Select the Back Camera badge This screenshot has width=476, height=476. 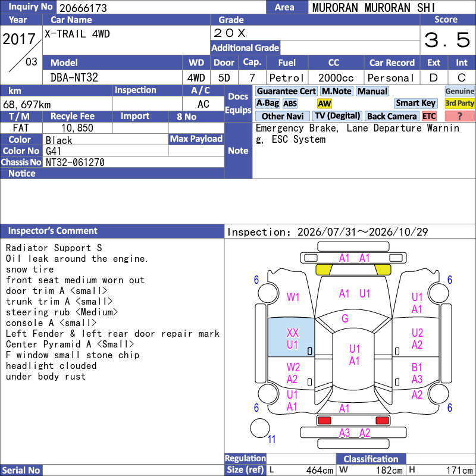[x=392, y=116]
